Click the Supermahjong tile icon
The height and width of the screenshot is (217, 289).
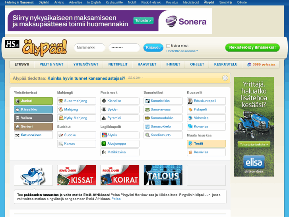pos(61,101)
